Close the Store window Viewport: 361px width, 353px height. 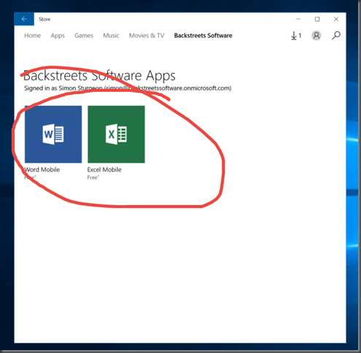336,19
